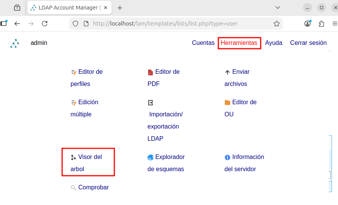
Task: Open the sidebar toggle icon beside the back arrow
Action: [4, 23]
